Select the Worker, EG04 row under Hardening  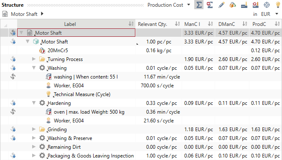coord(141,120)
